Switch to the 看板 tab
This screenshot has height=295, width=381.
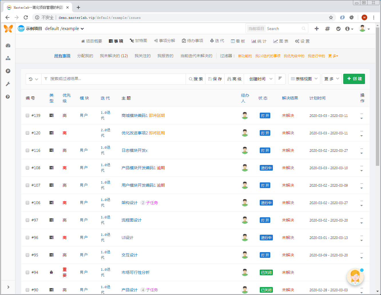(x=238, y=41)
